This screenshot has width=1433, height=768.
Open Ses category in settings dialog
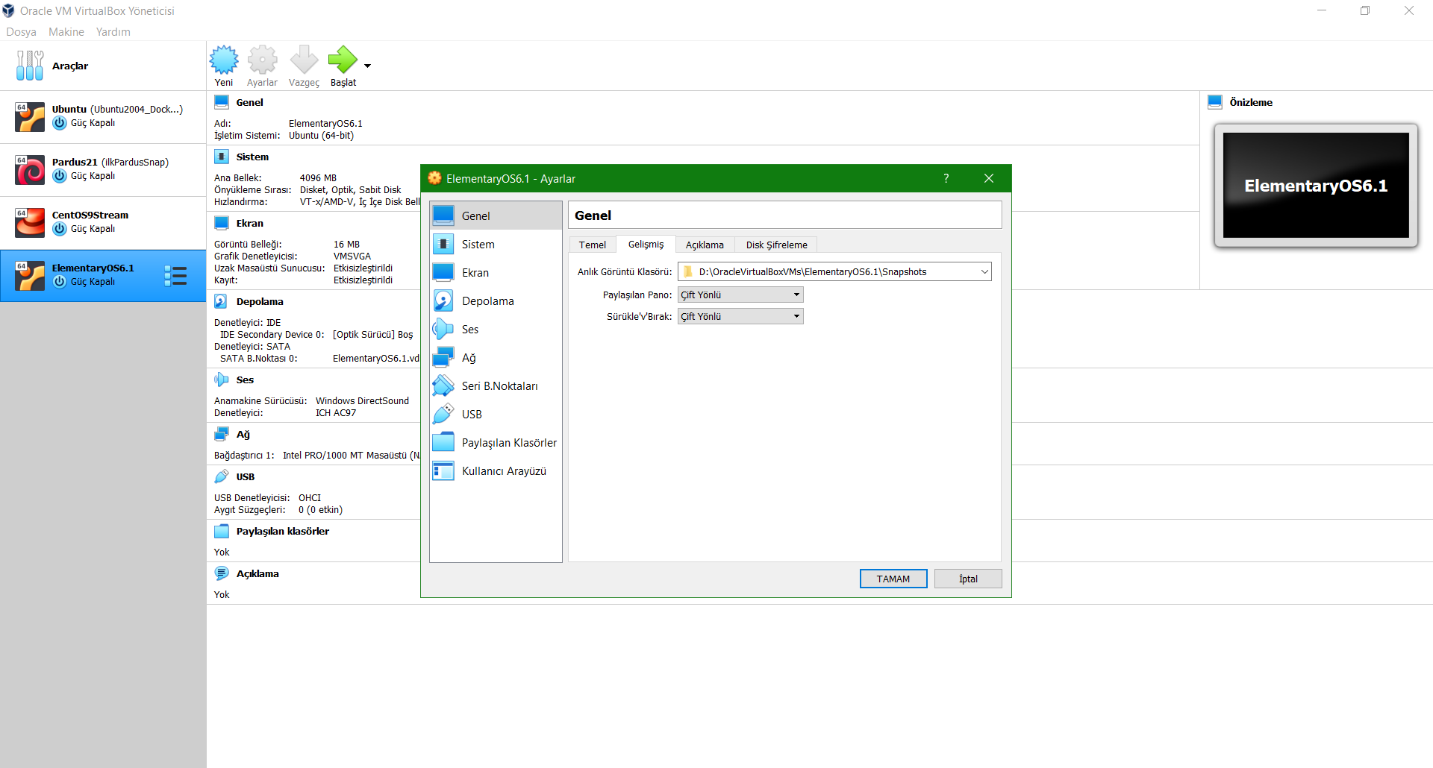pyautogui.click(x=496, y=329)
